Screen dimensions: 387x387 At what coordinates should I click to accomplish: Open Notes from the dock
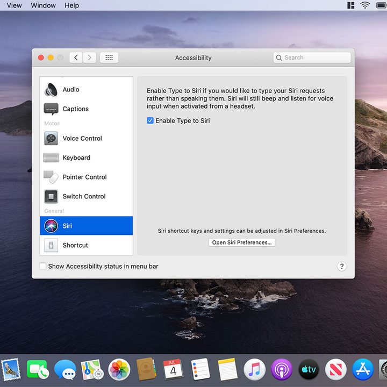pyautogui.click(x=227, y=369)
